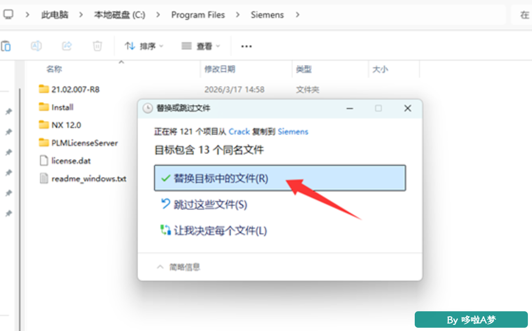This screenshot has width=532, height=331.
Task: Click the Share toolbar icon
Action: click(x=67, y=46)
